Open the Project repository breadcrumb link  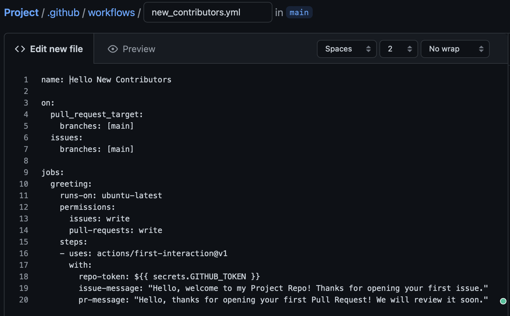[21, 13]
